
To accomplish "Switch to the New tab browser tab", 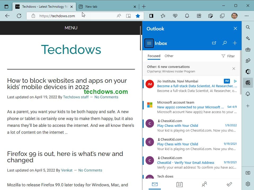I will point(107,7).
